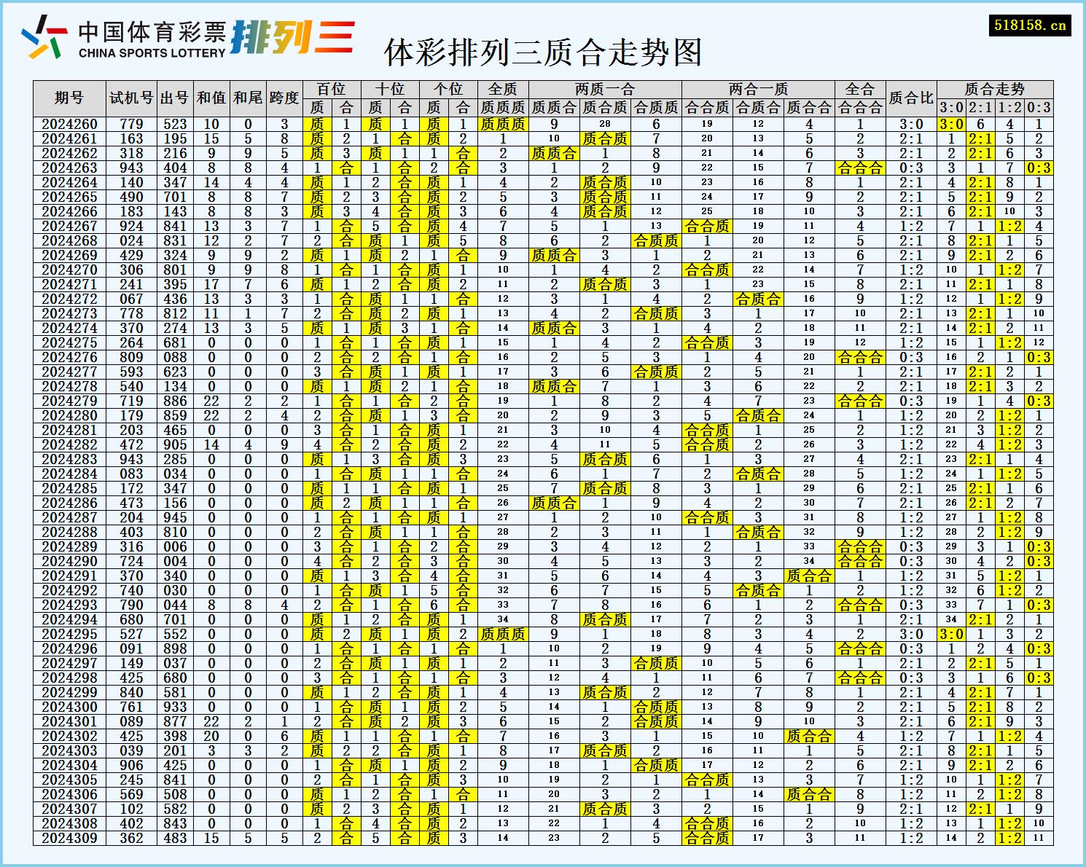1086x867 pixels.
Task: Click the 期号 column header
Action: pos(69,98)
